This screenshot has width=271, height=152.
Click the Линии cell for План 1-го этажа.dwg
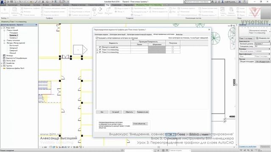pyautogui.click(x=139, y=50)
